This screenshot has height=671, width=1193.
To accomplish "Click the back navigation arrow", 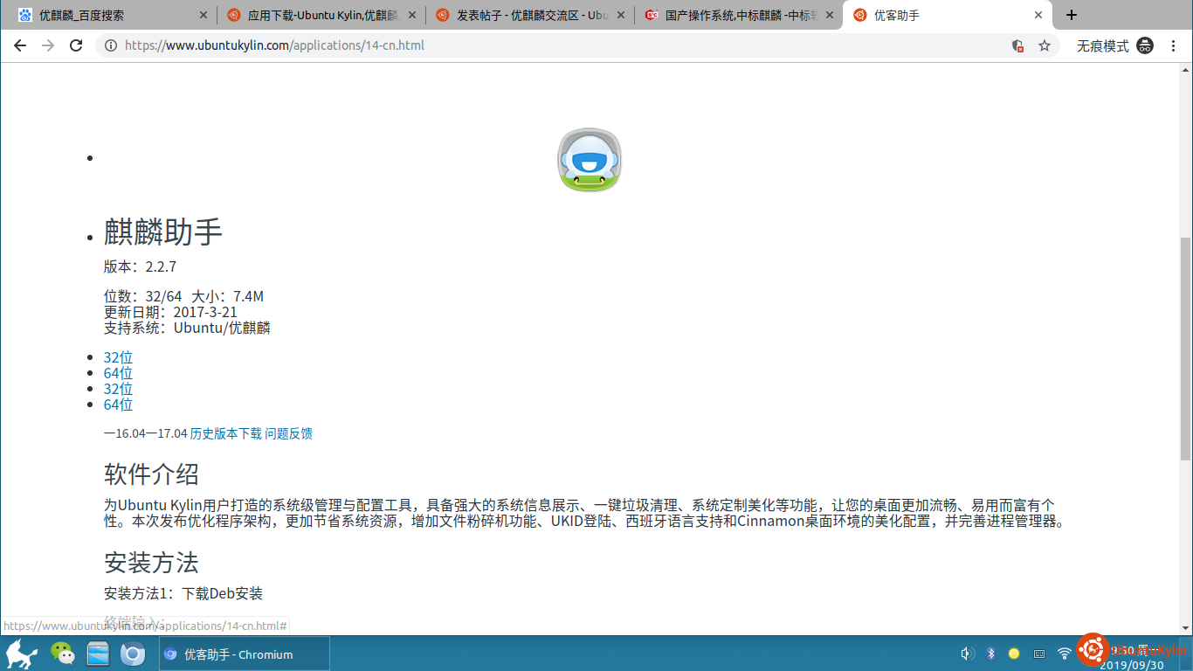I will tap(20, 45).
